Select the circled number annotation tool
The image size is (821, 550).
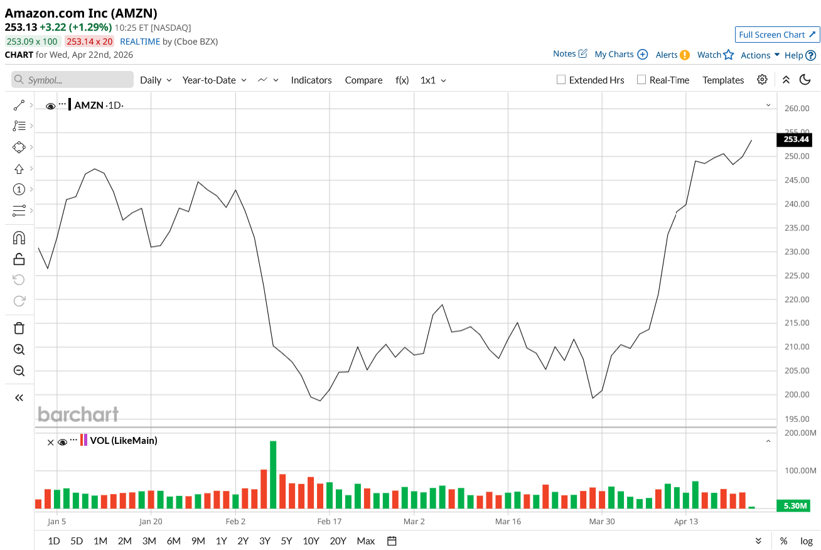[19, 189]
